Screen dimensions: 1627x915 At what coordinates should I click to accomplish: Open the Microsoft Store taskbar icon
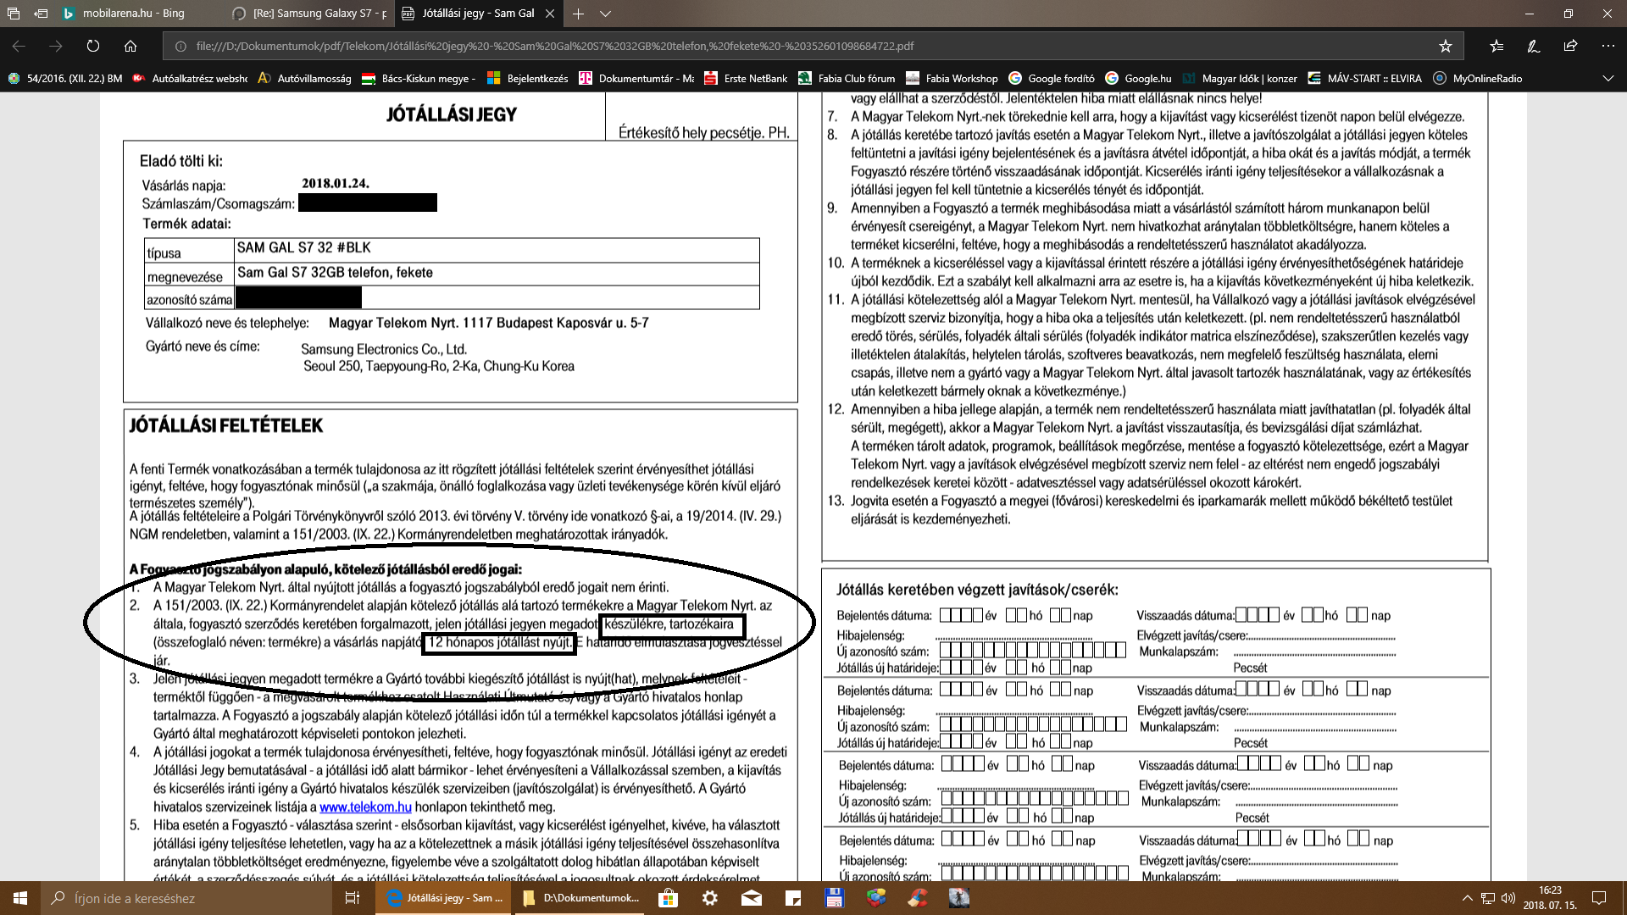click(668, 898)
